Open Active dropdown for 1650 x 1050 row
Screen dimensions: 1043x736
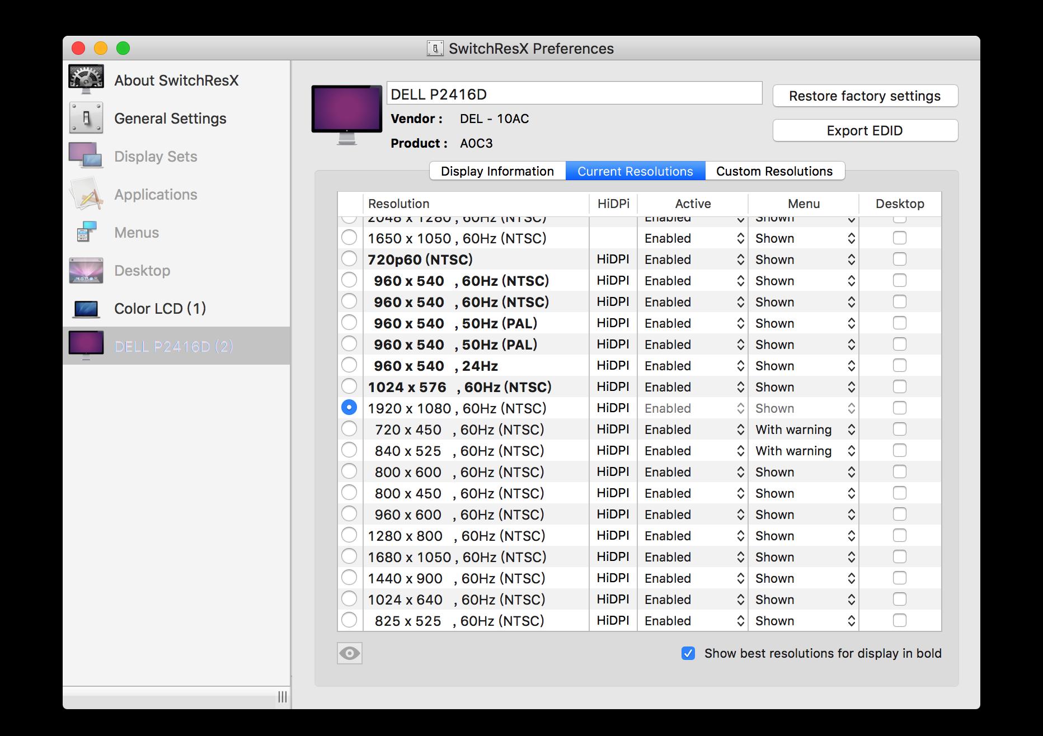[694, 238]
